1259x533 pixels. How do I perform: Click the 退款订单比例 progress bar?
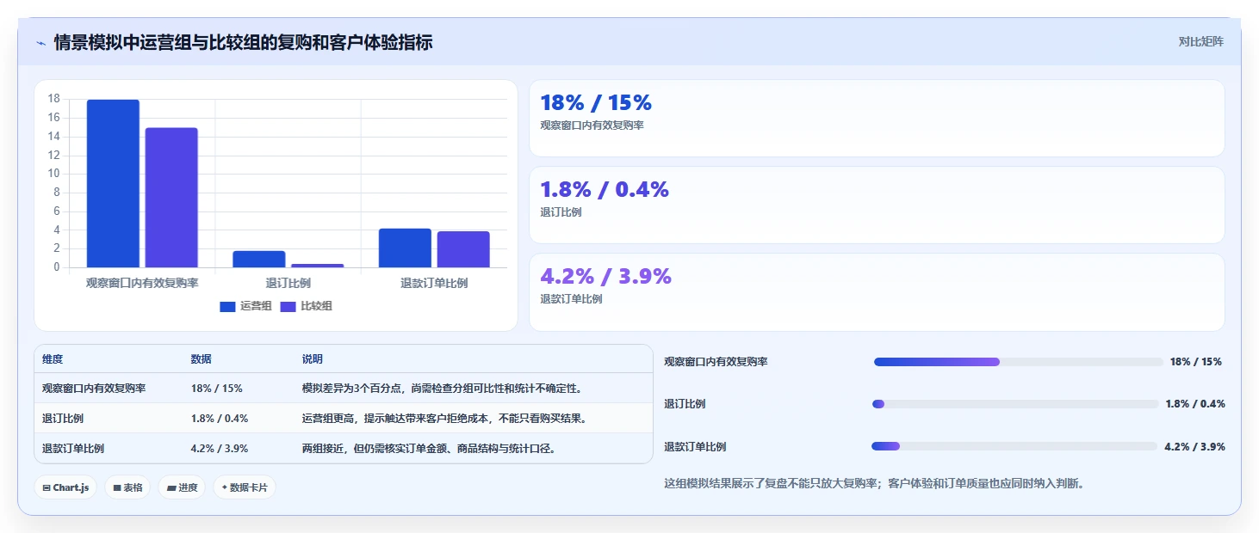[x=1014, y=446]
